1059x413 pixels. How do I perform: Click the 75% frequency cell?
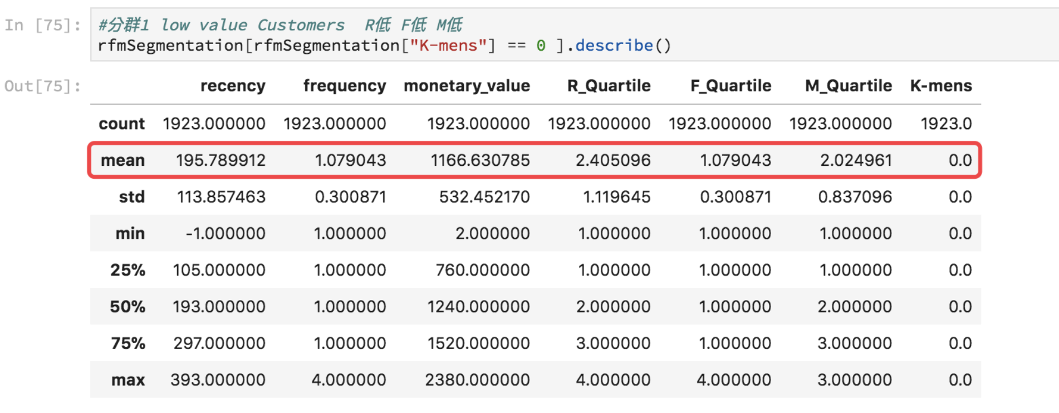(350, 343)
